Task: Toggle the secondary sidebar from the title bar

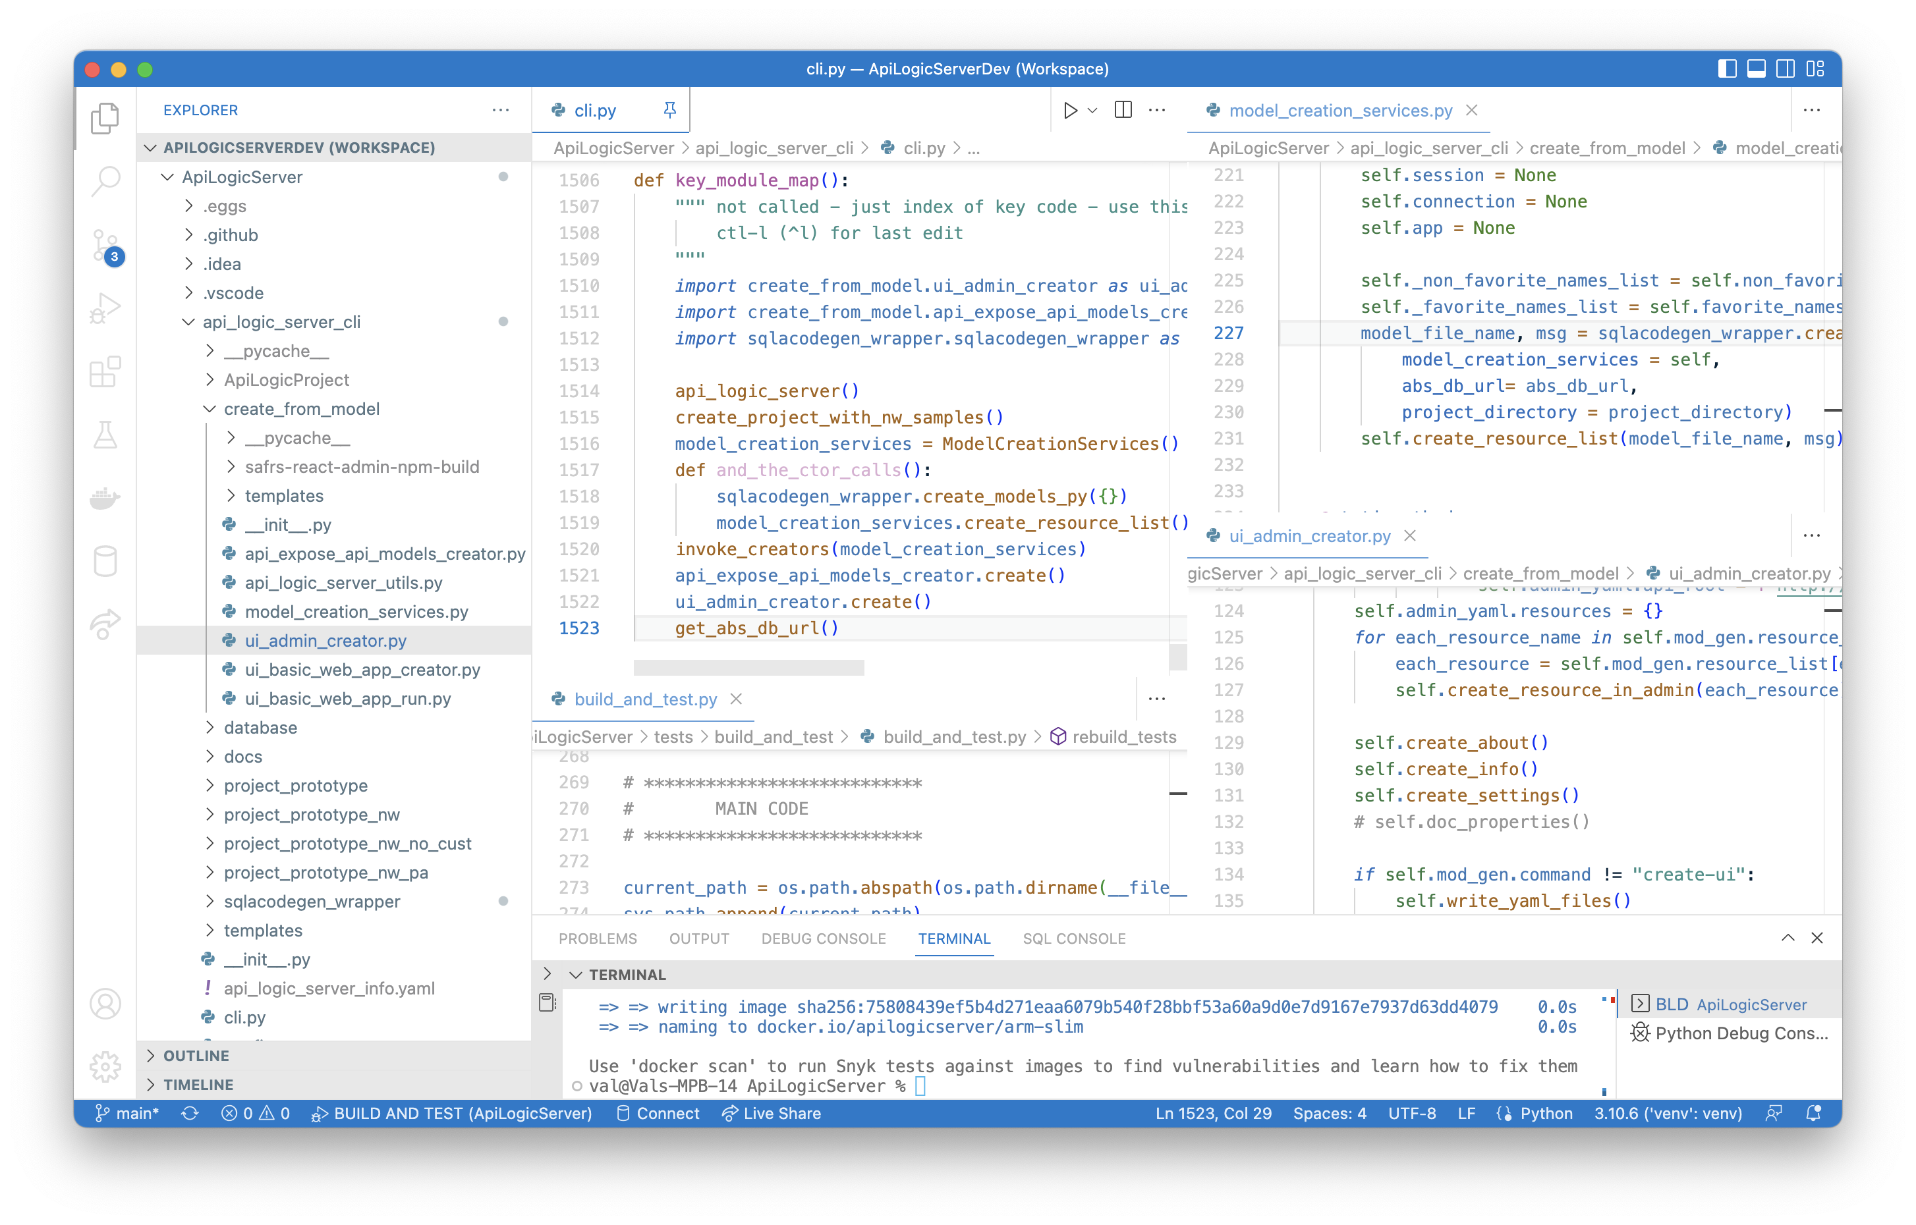Action: click(x=1786, y=69)
